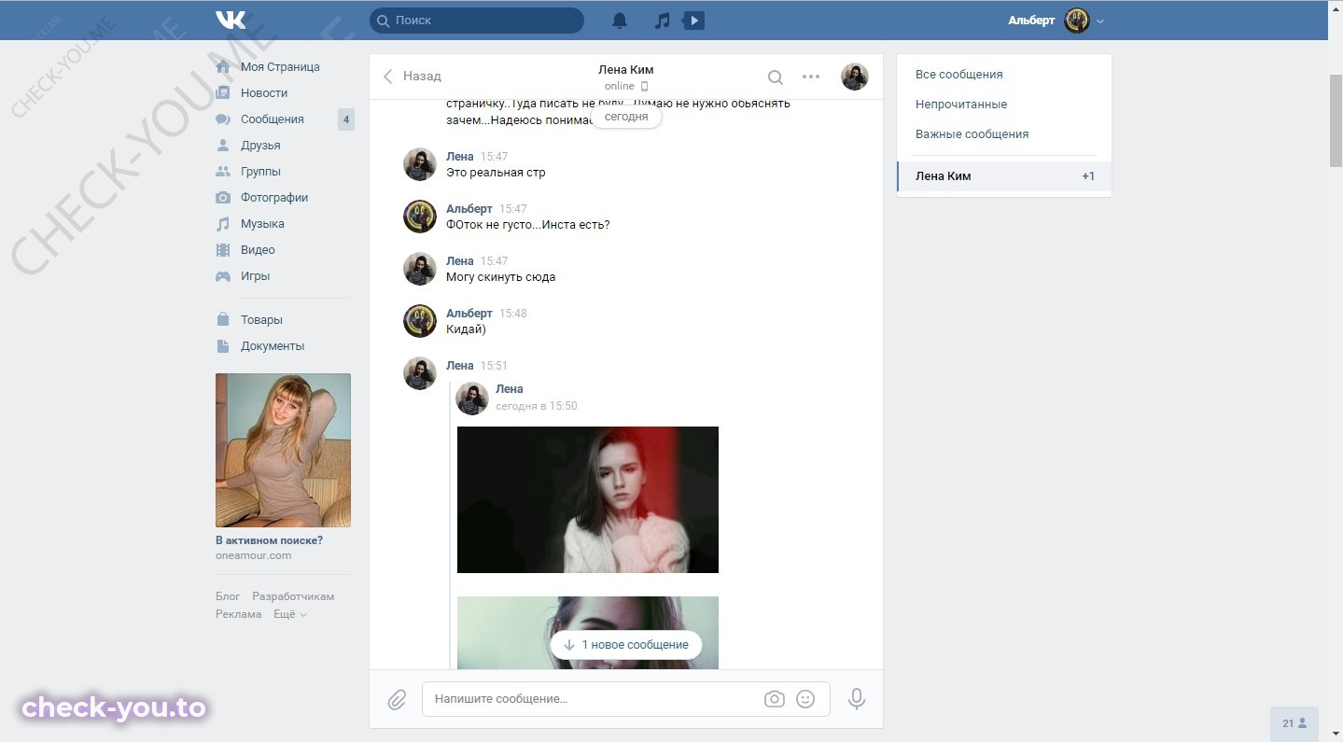Open the Разработчикам footer link
Image resolution: width=1343 pixels, height=742 pixels.
click(x=293, y=596)
